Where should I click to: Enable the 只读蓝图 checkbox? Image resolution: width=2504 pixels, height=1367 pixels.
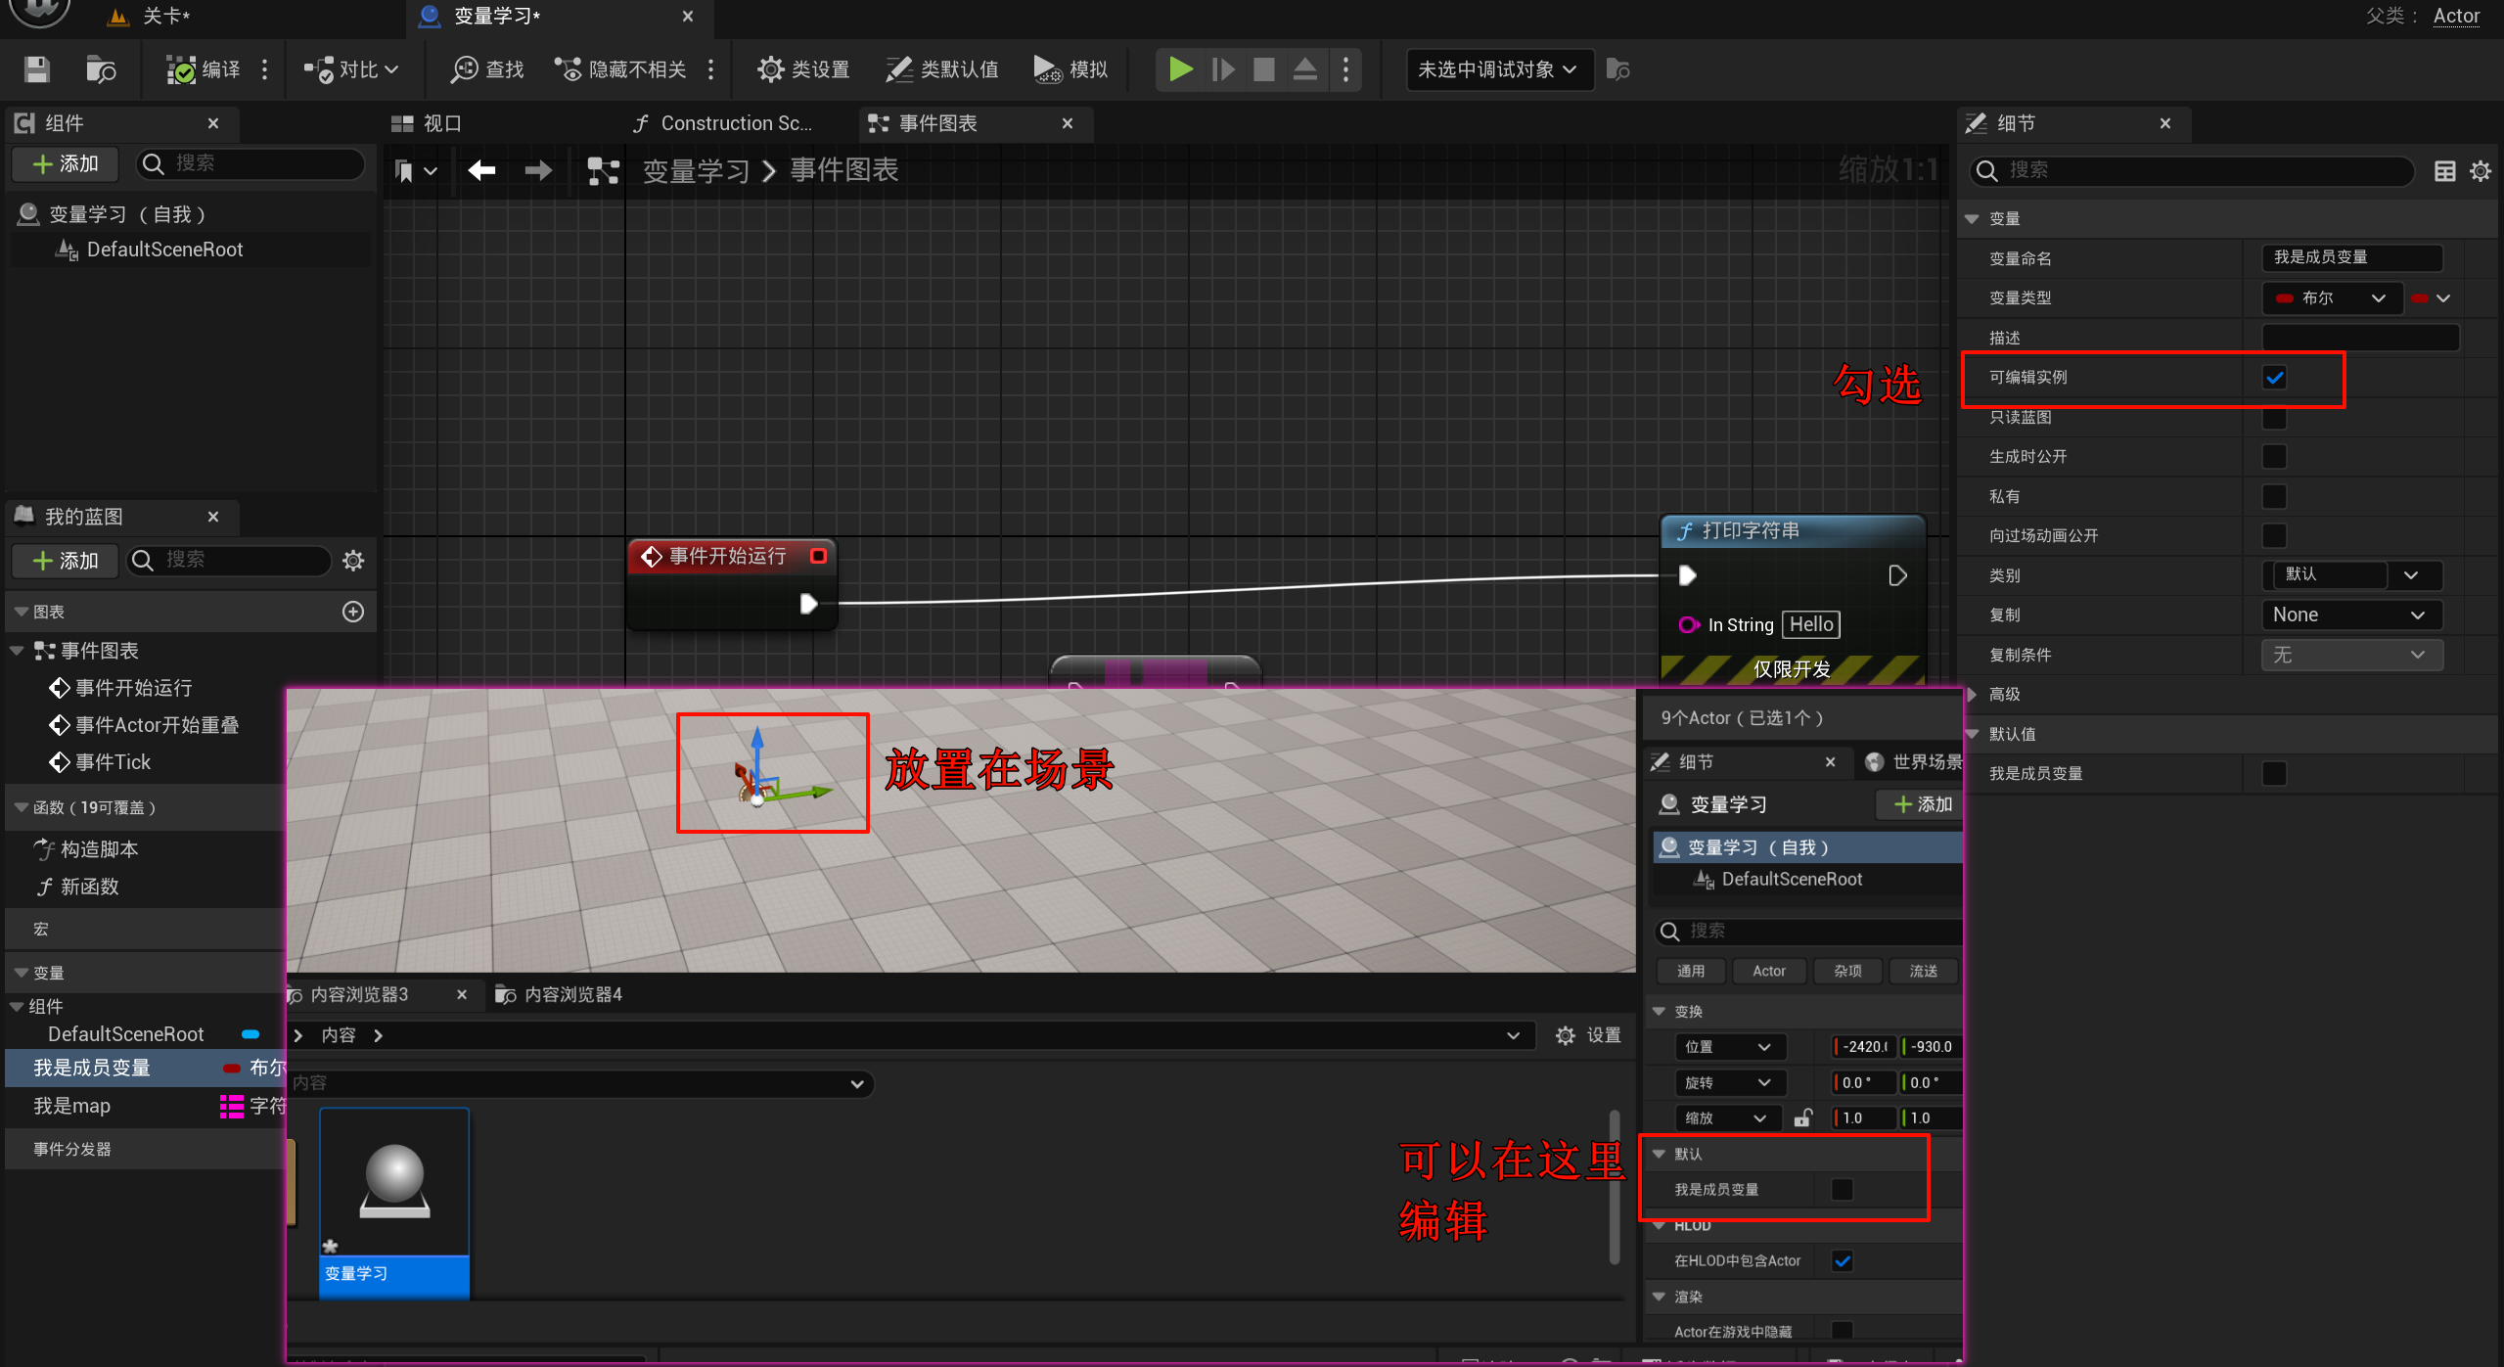(2274, 418)
